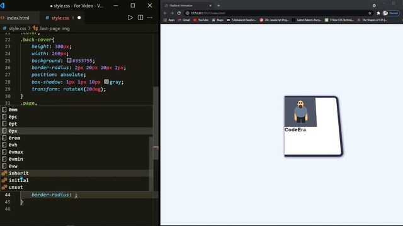Click the bearded man image on the page
Viewport: 403px width, 226px height.
pos(300,112)
